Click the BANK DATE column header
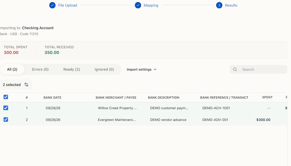291x166 pixels. [52, 98]
